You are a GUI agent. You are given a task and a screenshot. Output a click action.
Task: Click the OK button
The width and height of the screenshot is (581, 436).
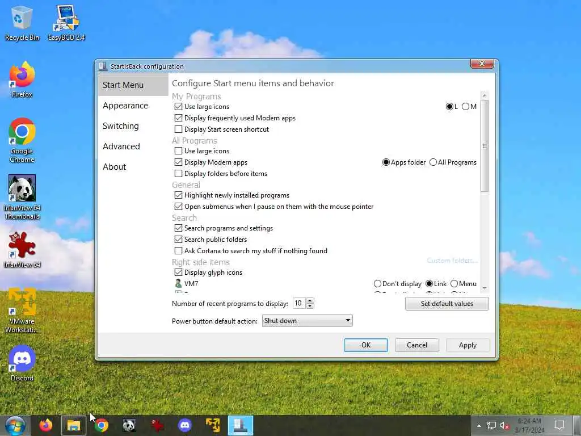pos(366,345)
